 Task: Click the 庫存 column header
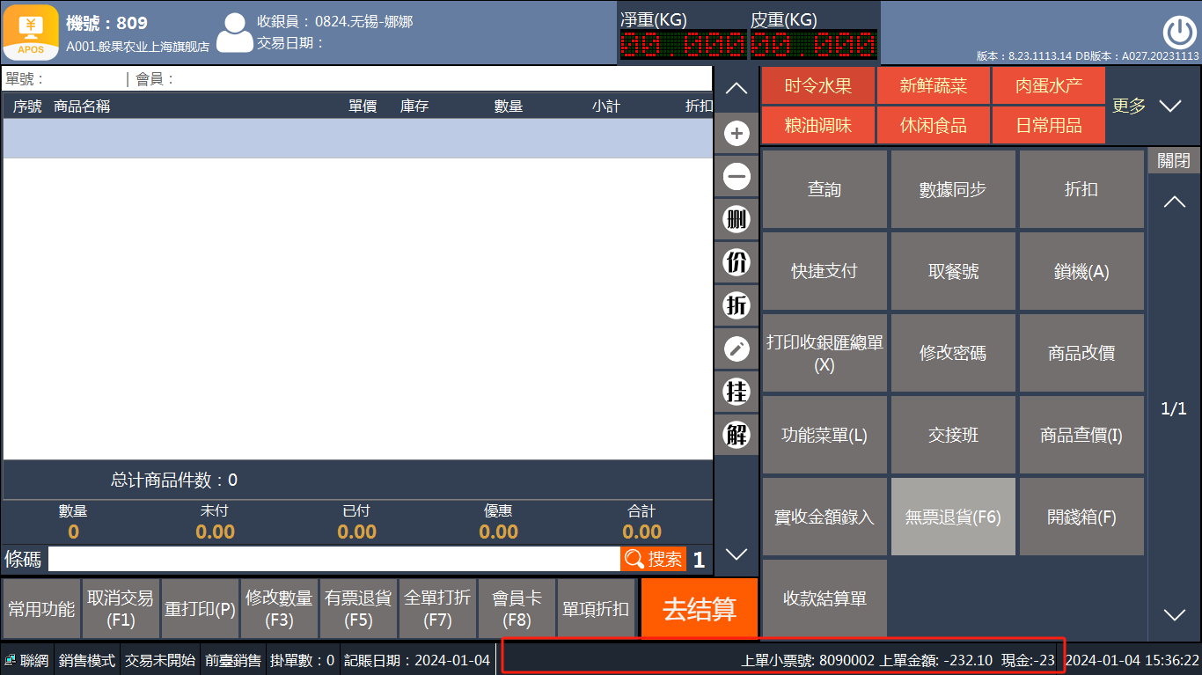click(414, 106)
